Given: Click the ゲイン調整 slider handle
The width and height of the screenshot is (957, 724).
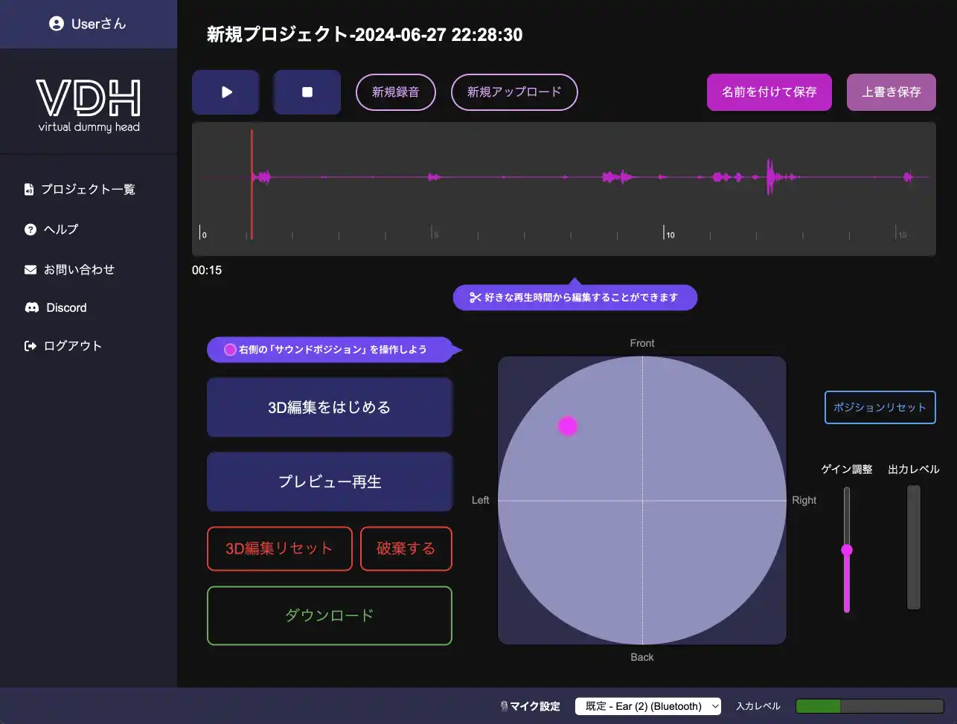Looking at the screenshot, I should coord(847,550).
